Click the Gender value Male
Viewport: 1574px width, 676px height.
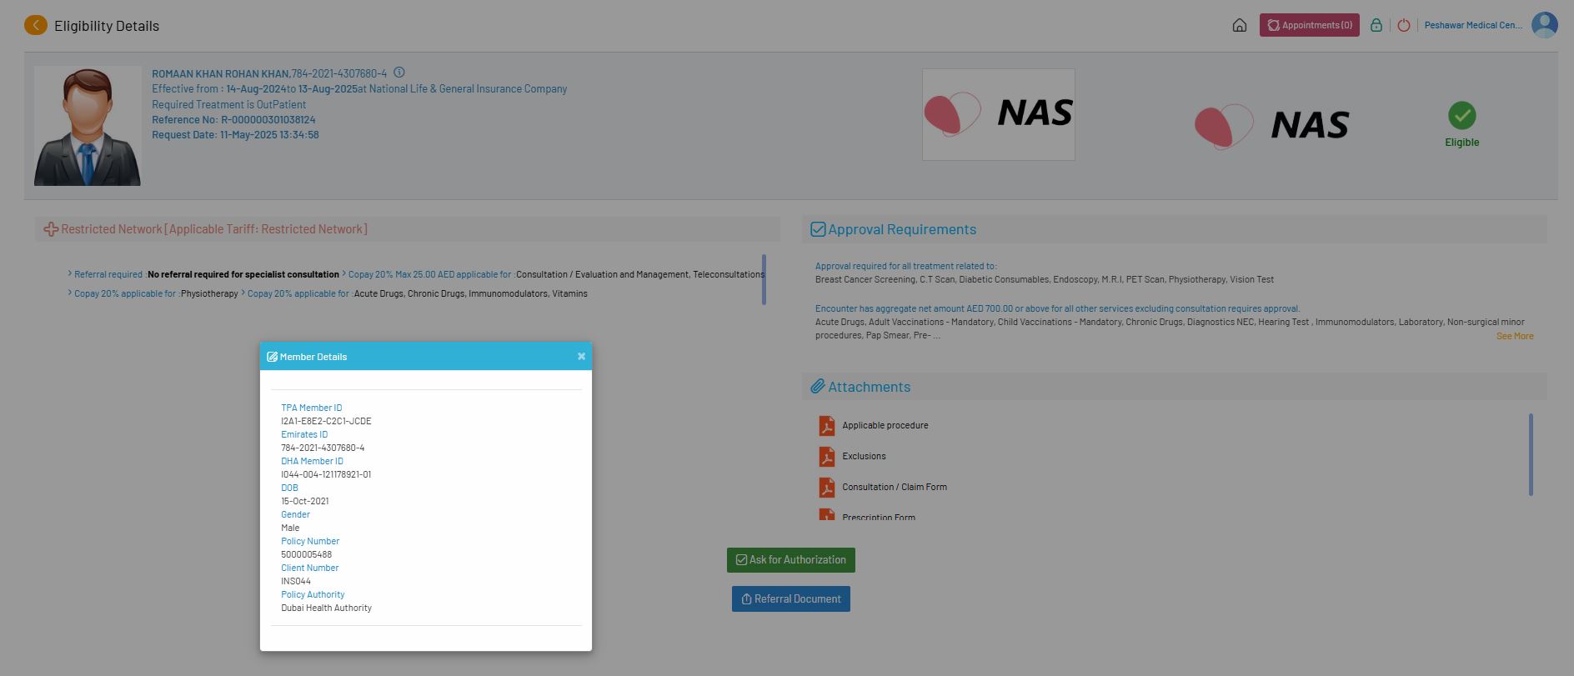290,528
